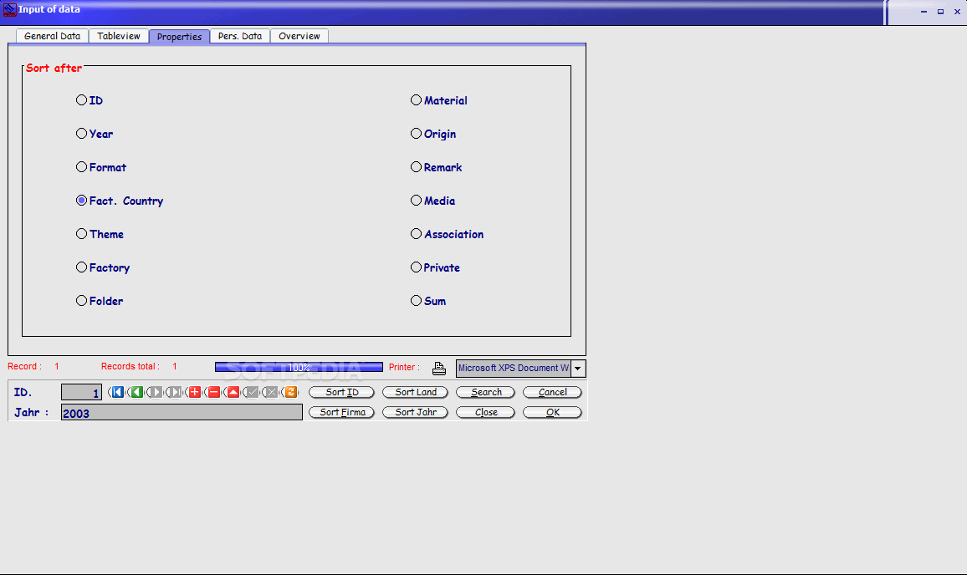
Task: Click the gray checkmark post button
Action: tap(253, 392)
